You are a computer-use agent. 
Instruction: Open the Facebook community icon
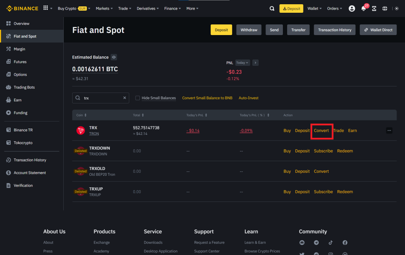click(x=345, y=243)
